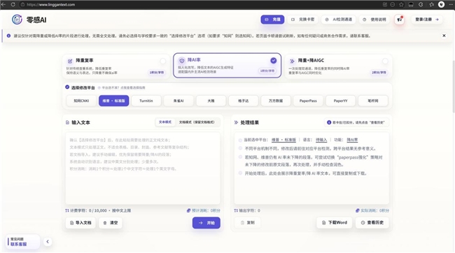The image size is (455, 253).
Task: Click the sparkle icon on 降重+降AIGC card
Action: tap(292, 61)
